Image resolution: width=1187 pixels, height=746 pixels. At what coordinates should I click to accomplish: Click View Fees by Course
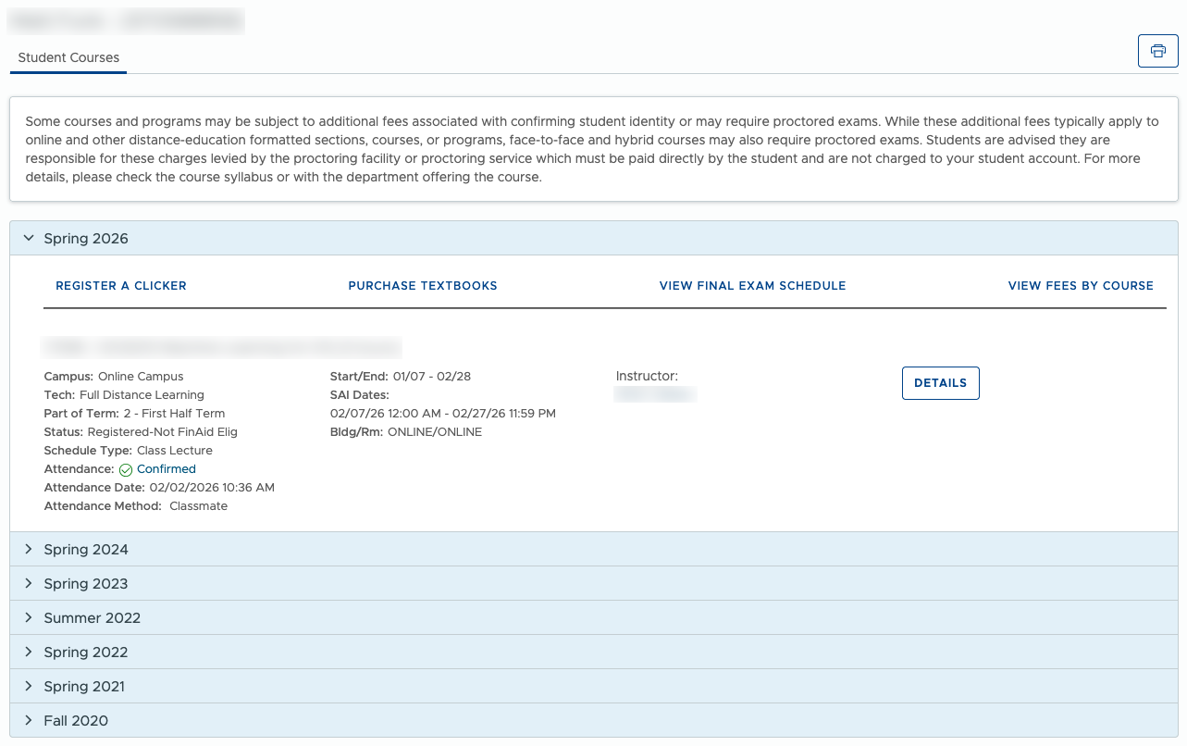click(x=1081, y=286)
